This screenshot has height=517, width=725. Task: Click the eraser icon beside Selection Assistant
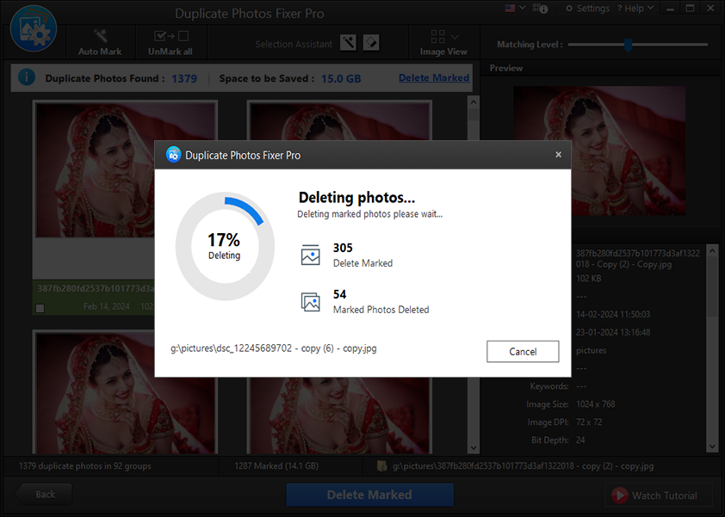371,43
